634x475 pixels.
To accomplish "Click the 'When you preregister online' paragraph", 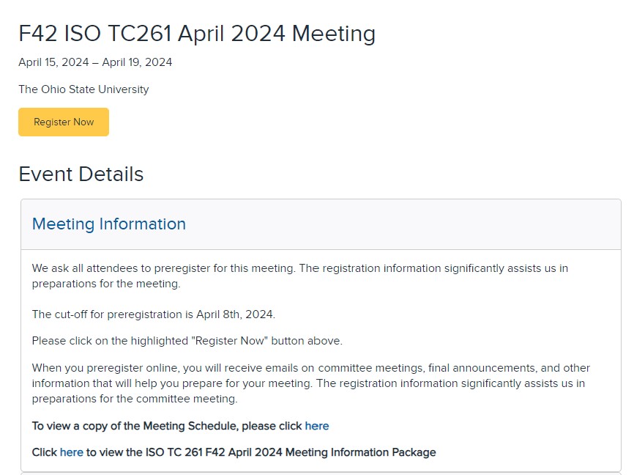I will (311, 383).
